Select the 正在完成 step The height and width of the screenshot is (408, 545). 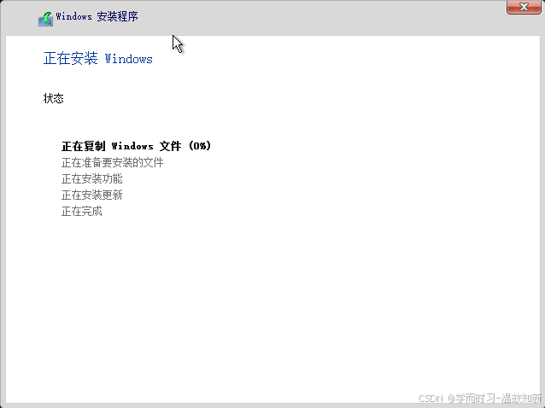coord(82,212)
